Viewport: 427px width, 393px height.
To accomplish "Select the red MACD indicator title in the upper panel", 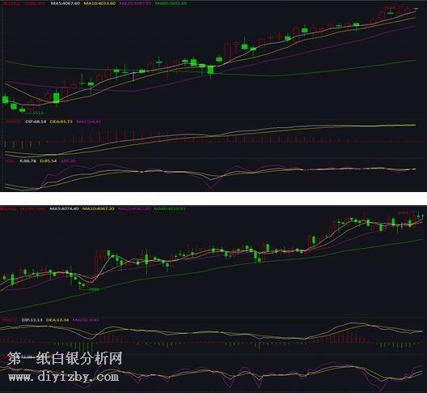I will point(13,122).
